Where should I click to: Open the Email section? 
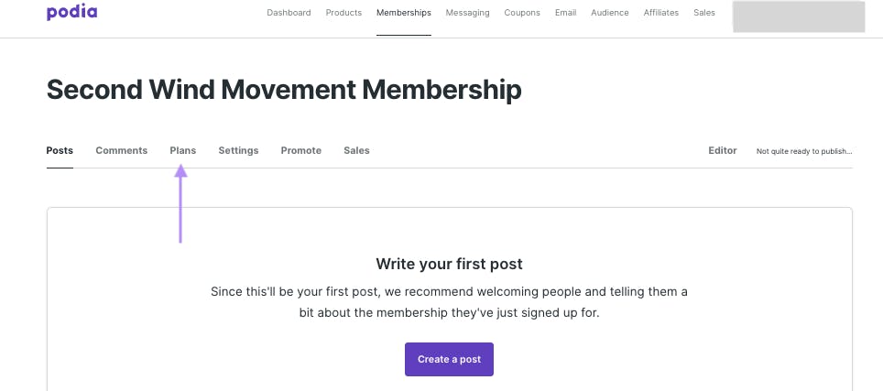click(x=565, y=13)
